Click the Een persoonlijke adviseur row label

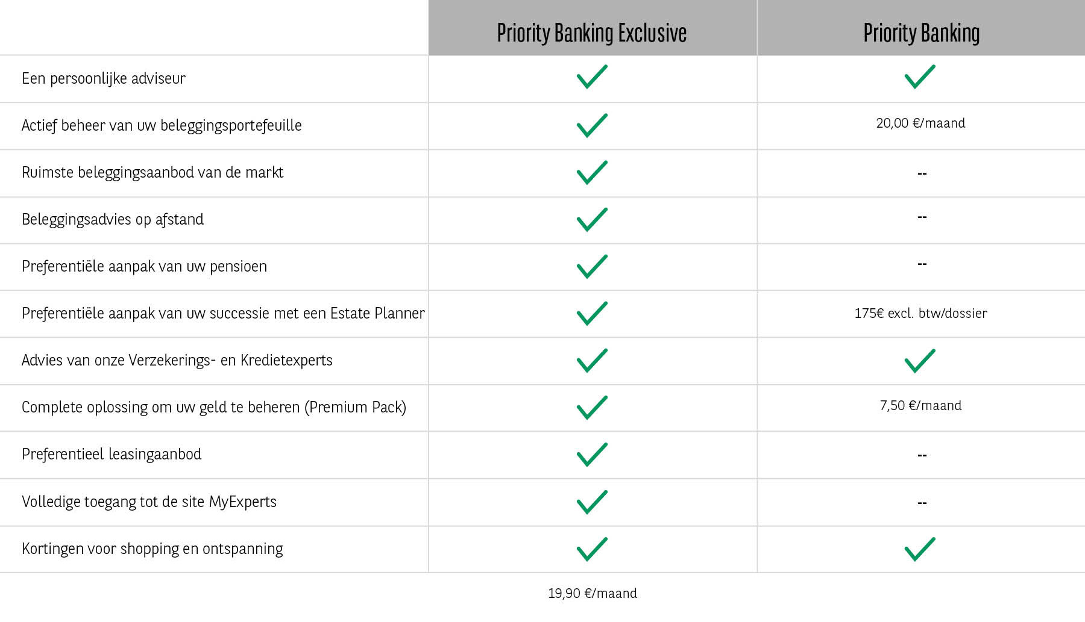(x=104, y=79)
